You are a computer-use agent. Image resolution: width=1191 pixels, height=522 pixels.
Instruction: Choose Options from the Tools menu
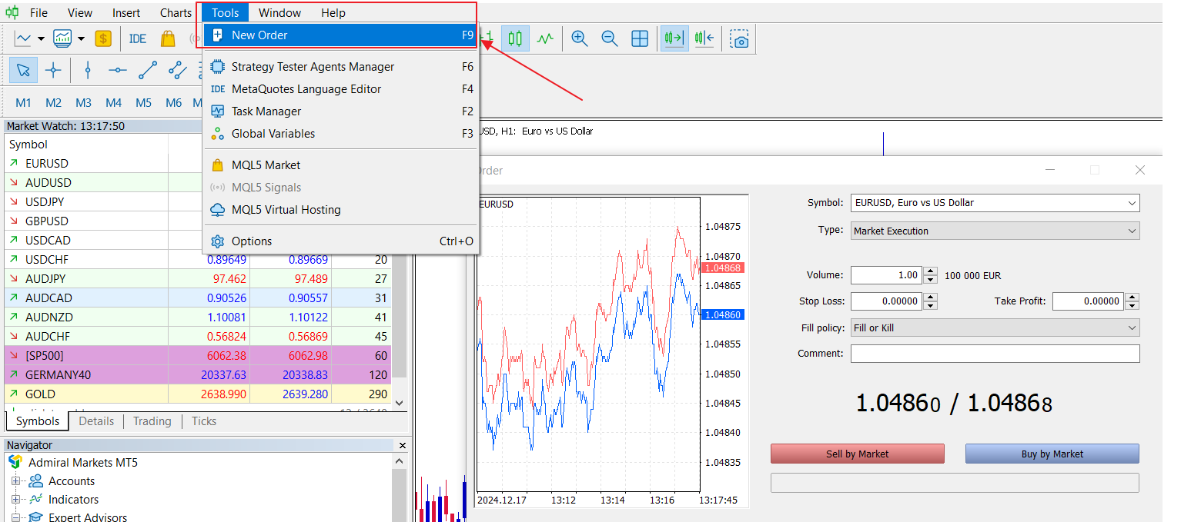252,241
